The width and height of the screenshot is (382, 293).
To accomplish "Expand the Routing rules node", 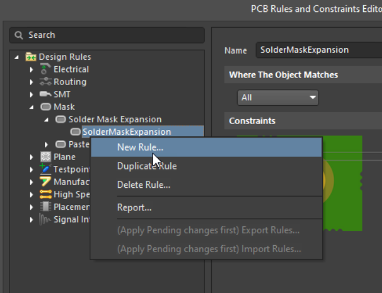I will pyautogui.click(x=32, y=82).
